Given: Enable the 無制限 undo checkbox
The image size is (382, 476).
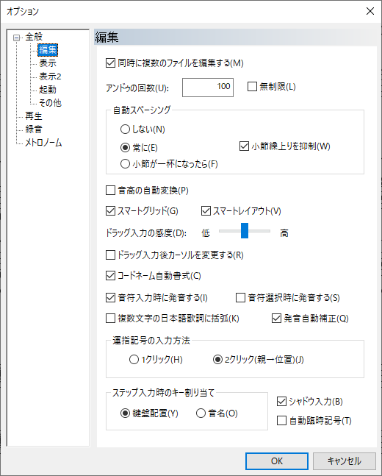Looking at the screenshot, I should (x=252, y=87).
